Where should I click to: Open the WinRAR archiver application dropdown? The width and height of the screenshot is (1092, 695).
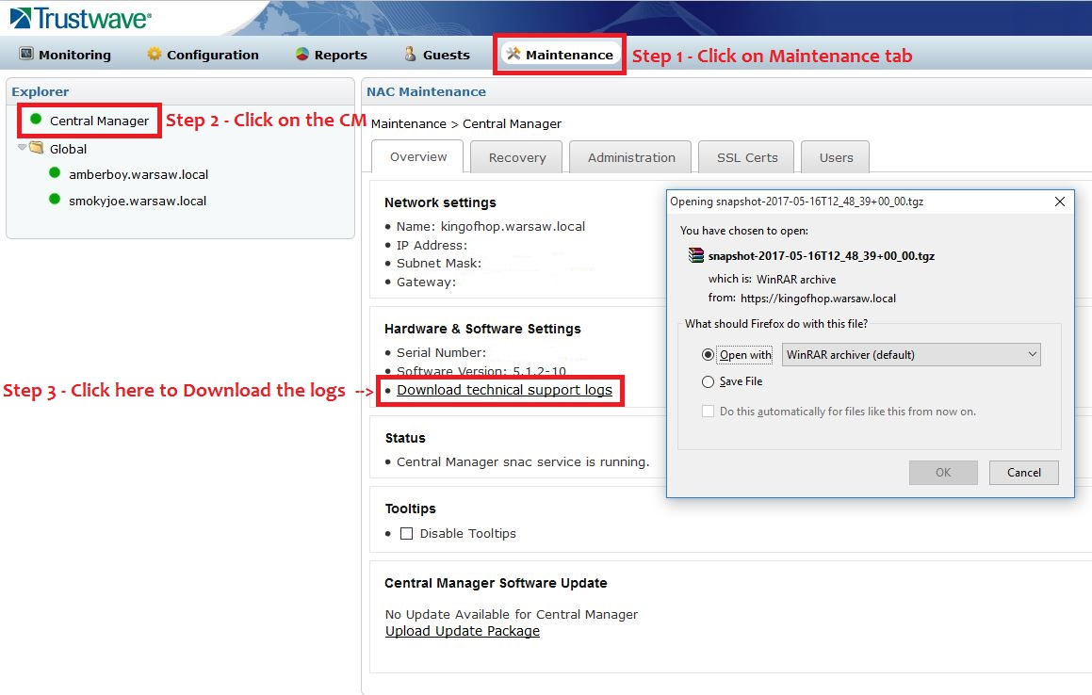(911, 355)
